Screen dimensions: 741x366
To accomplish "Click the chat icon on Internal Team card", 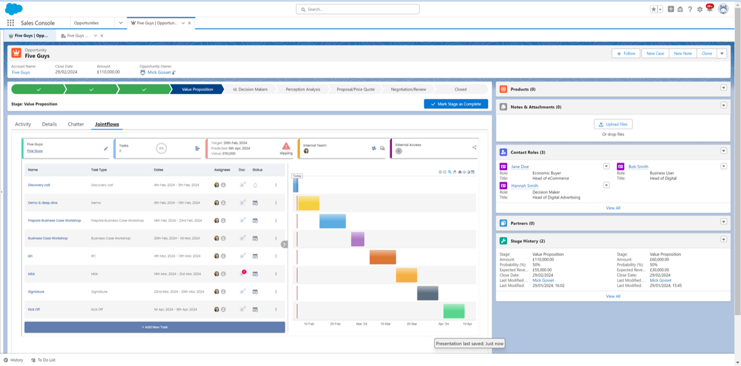I will (x=382, y=148).
